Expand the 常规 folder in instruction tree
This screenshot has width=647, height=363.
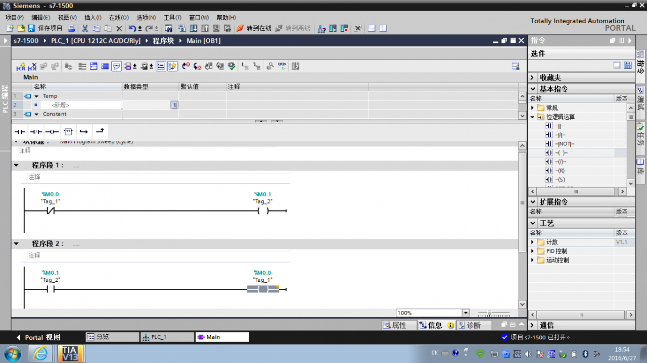point(532,108)
